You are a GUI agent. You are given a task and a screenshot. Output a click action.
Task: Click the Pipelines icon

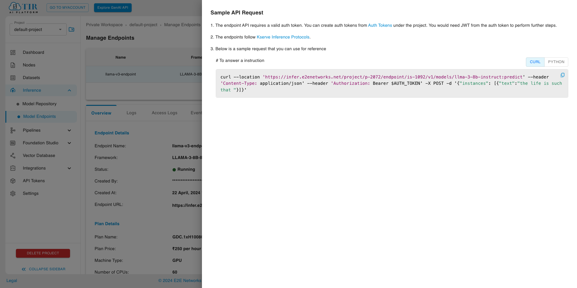click(13, 130)
